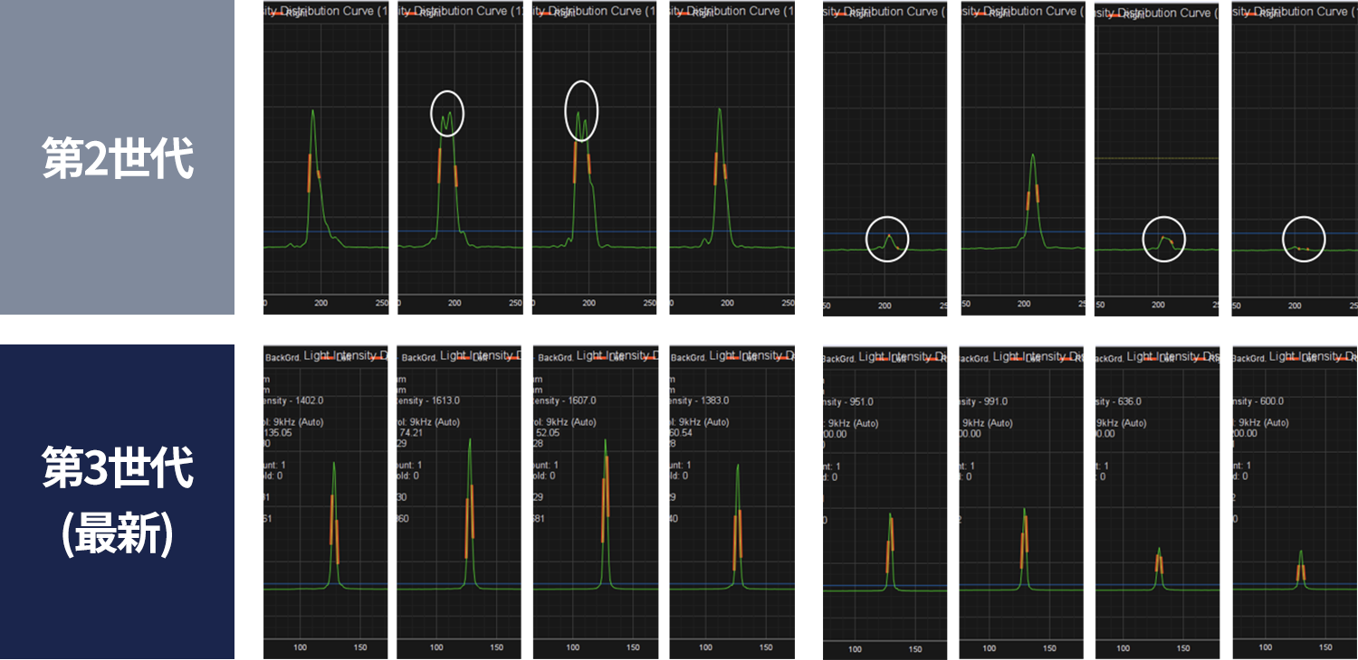Toggle BackGrd. legend in the 951.0 chart

pyautogui.click(x=841, y=359)
